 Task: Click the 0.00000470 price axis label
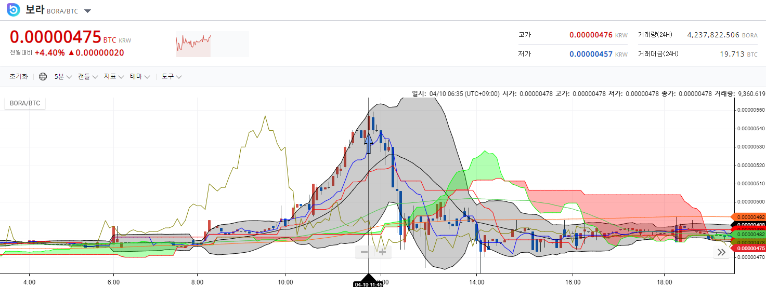750,257
